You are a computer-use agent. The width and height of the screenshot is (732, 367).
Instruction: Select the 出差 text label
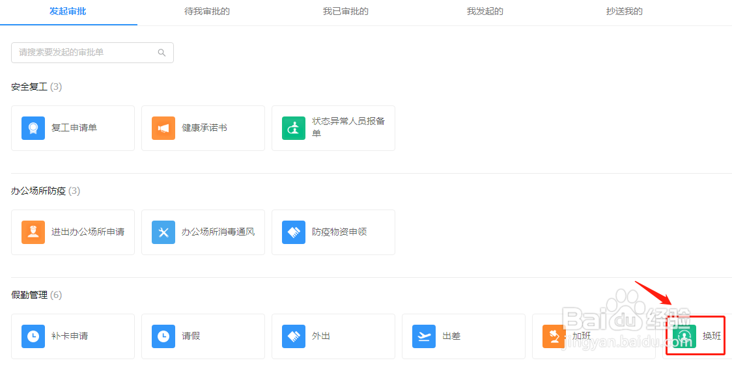click(x=451, y=336)
